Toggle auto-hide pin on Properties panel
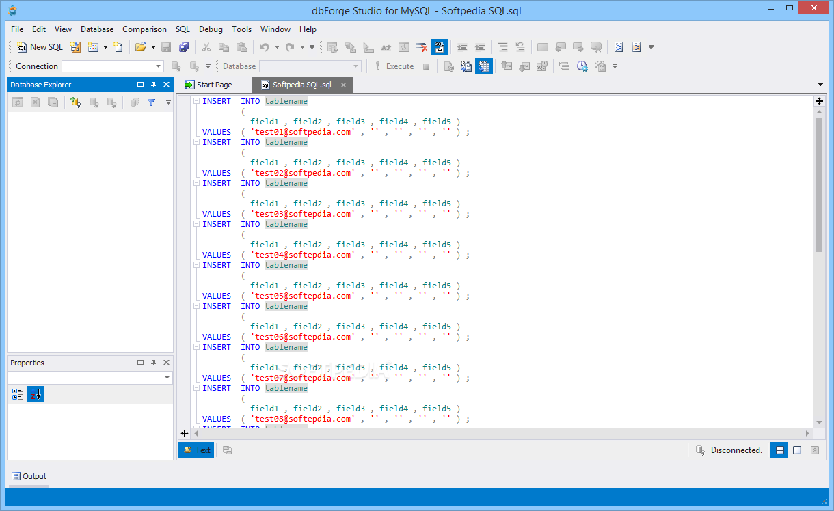Viewport: 834px width, 511px height. point(153,363)
